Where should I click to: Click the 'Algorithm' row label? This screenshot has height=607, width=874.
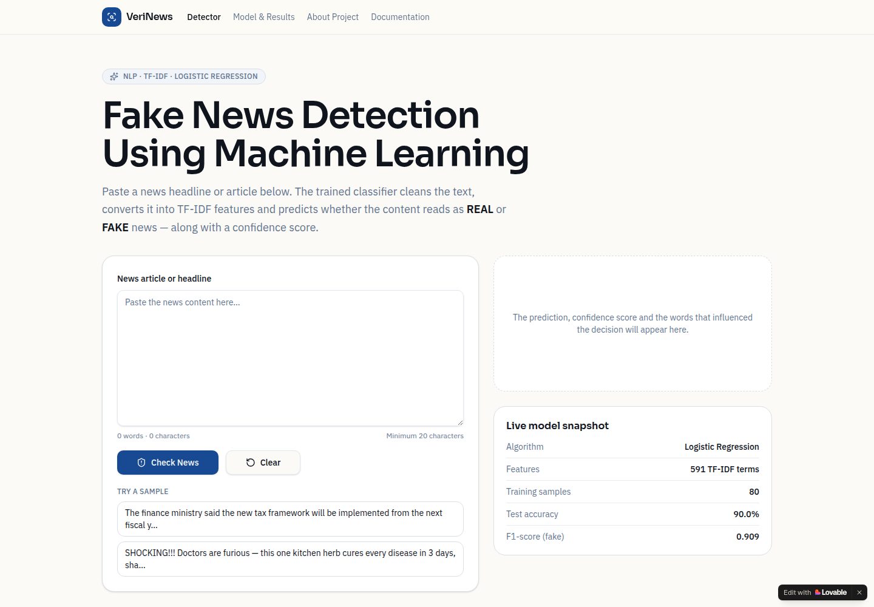coord(525,447)
